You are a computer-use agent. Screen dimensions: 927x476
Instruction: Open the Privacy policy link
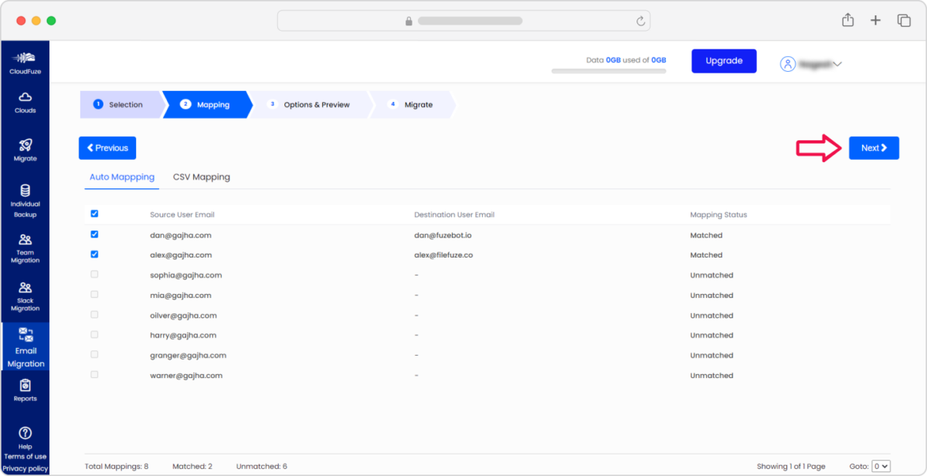coord(25,468)
